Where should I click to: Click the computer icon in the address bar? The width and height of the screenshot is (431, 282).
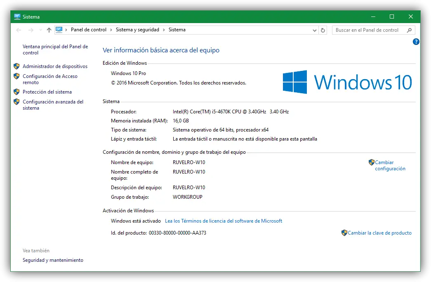click(59, 30)
